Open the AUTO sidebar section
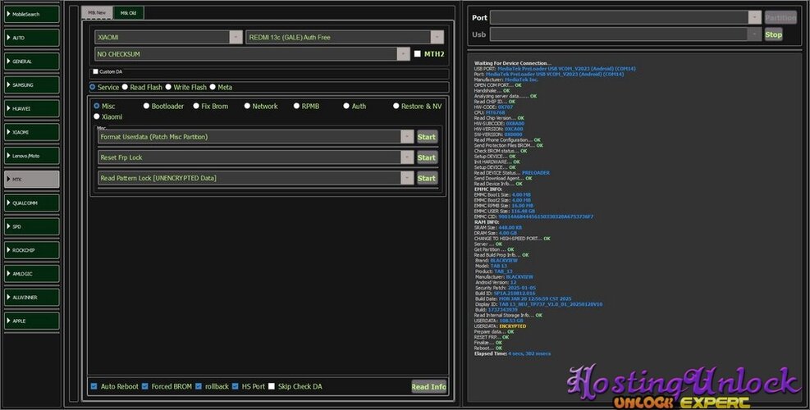The height and width of the screenshot is (410, 810). (31, 38)
